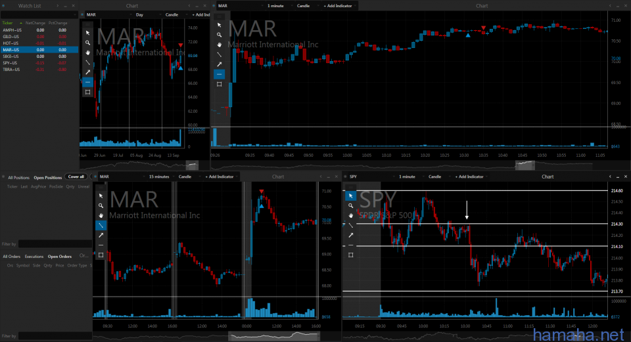Click the Watch List search input box

[38, 14]
